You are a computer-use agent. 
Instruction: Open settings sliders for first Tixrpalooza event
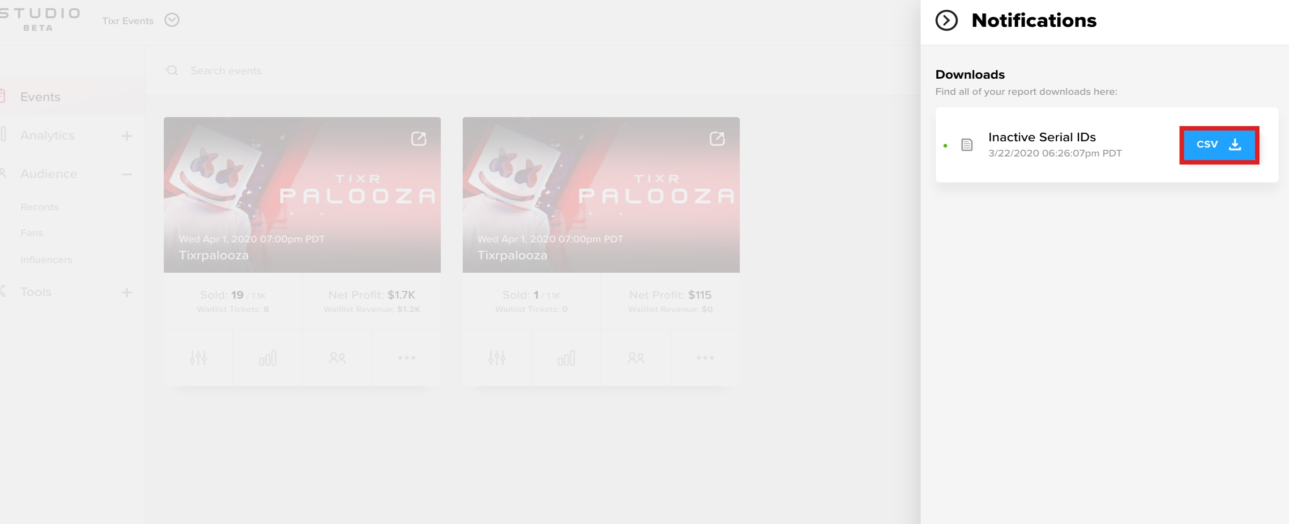198,358
